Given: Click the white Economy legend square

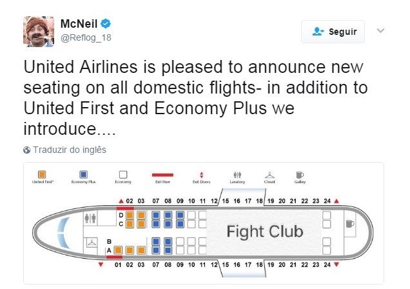Looking at the screenshot, I should 123,174.
